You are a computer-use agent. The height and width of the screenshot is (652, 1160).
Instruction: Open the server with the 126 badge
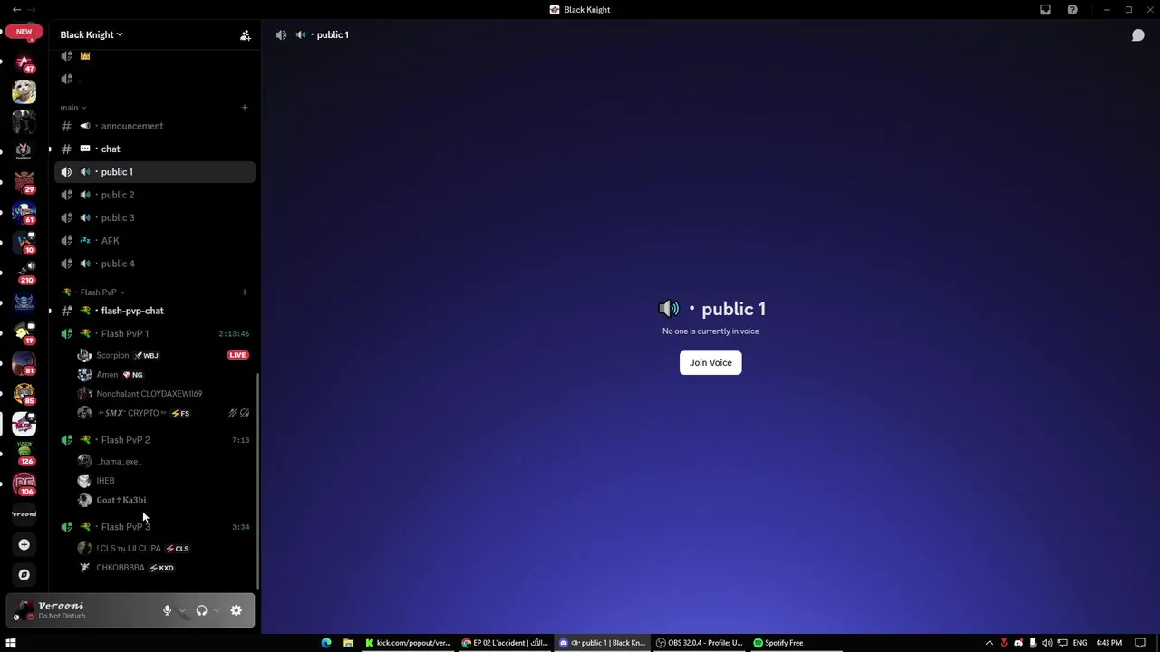tap(24, 454)
